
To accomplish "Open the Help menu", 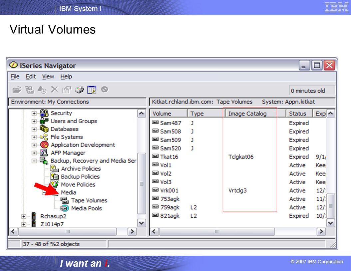I will 66,77.
